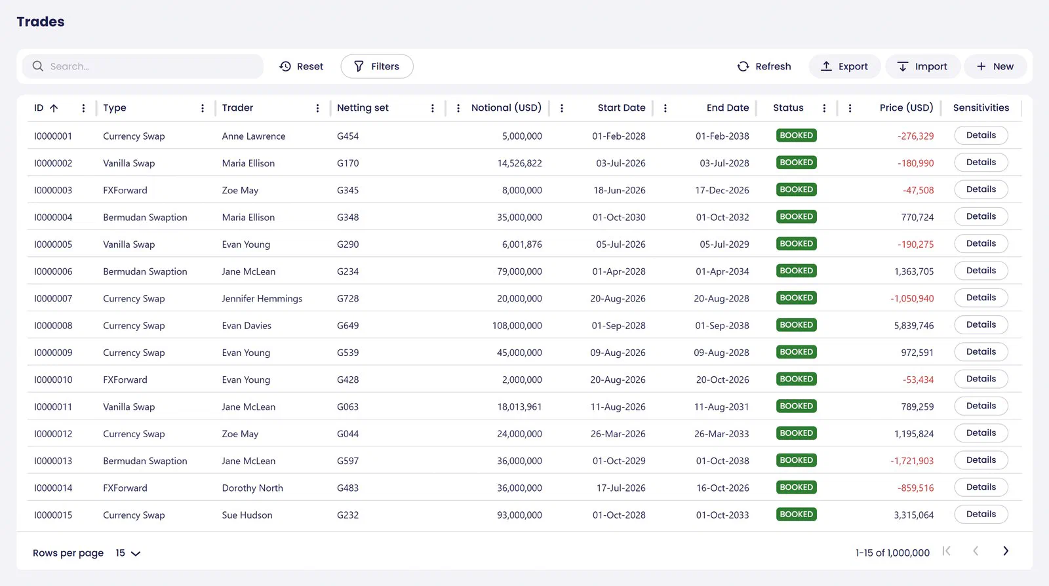Click the Dorothy North trader cell
This screenshot has height=586, width=1049.
point(252,488)
